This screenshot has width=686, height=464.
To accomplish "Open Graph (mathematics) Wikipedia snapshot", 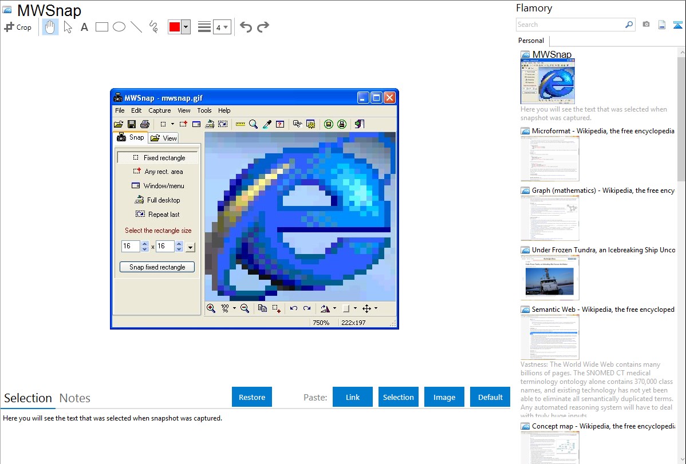I will coord(550,218).
